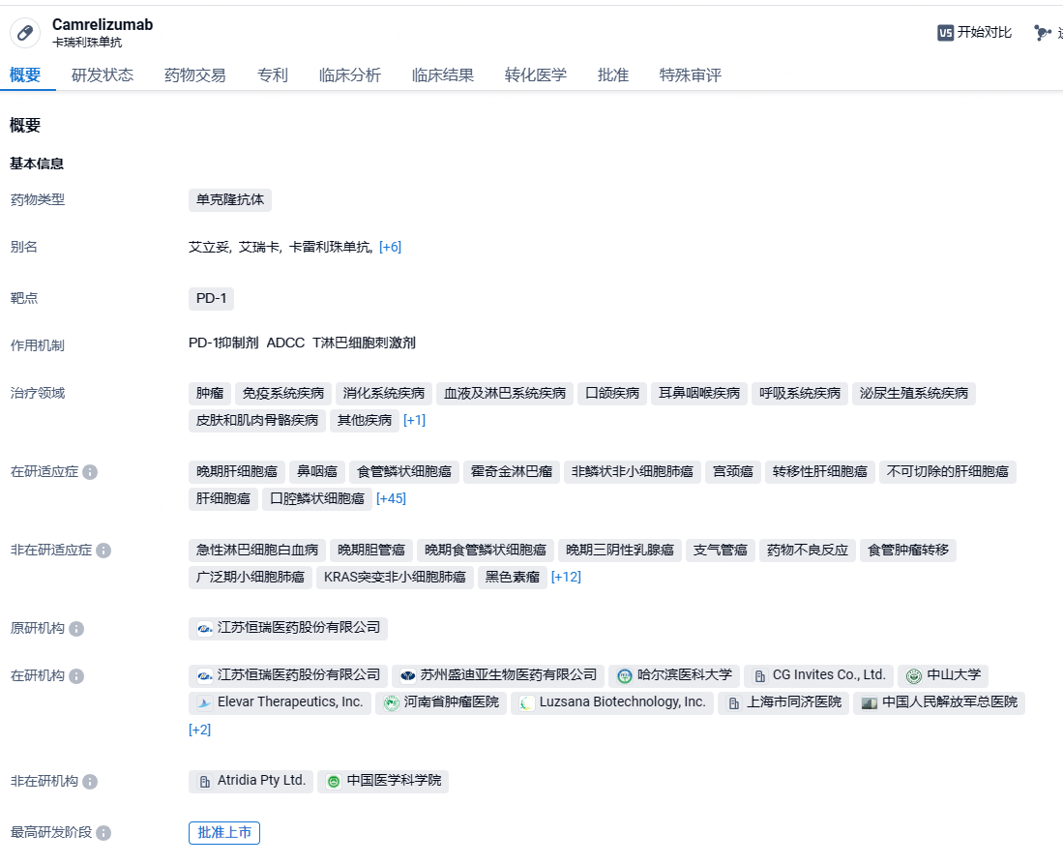The width and height of the screenshot is (1063, 865).
Task: Click the molecule graph icon at top right
Action: click(1042, 33)
